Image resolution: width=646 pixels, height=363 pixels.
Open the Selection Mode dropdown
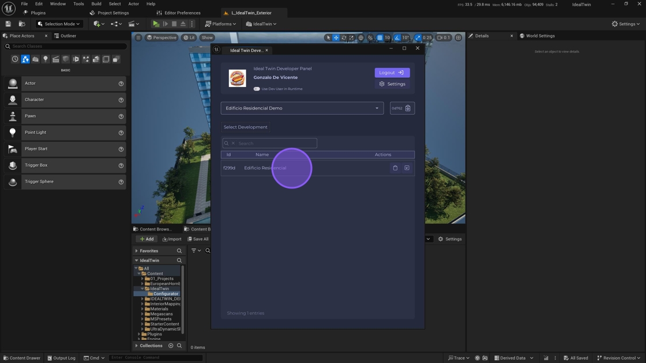[59, 24]
